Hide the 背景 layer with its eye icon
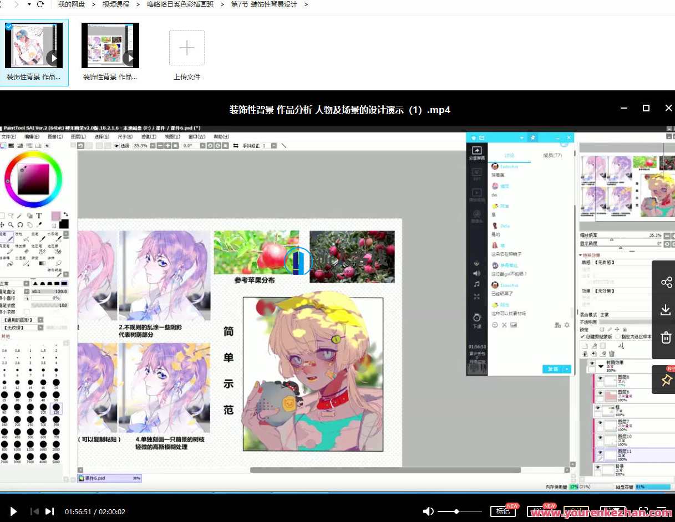Viewport: 675px width, 522px height. 598,467
